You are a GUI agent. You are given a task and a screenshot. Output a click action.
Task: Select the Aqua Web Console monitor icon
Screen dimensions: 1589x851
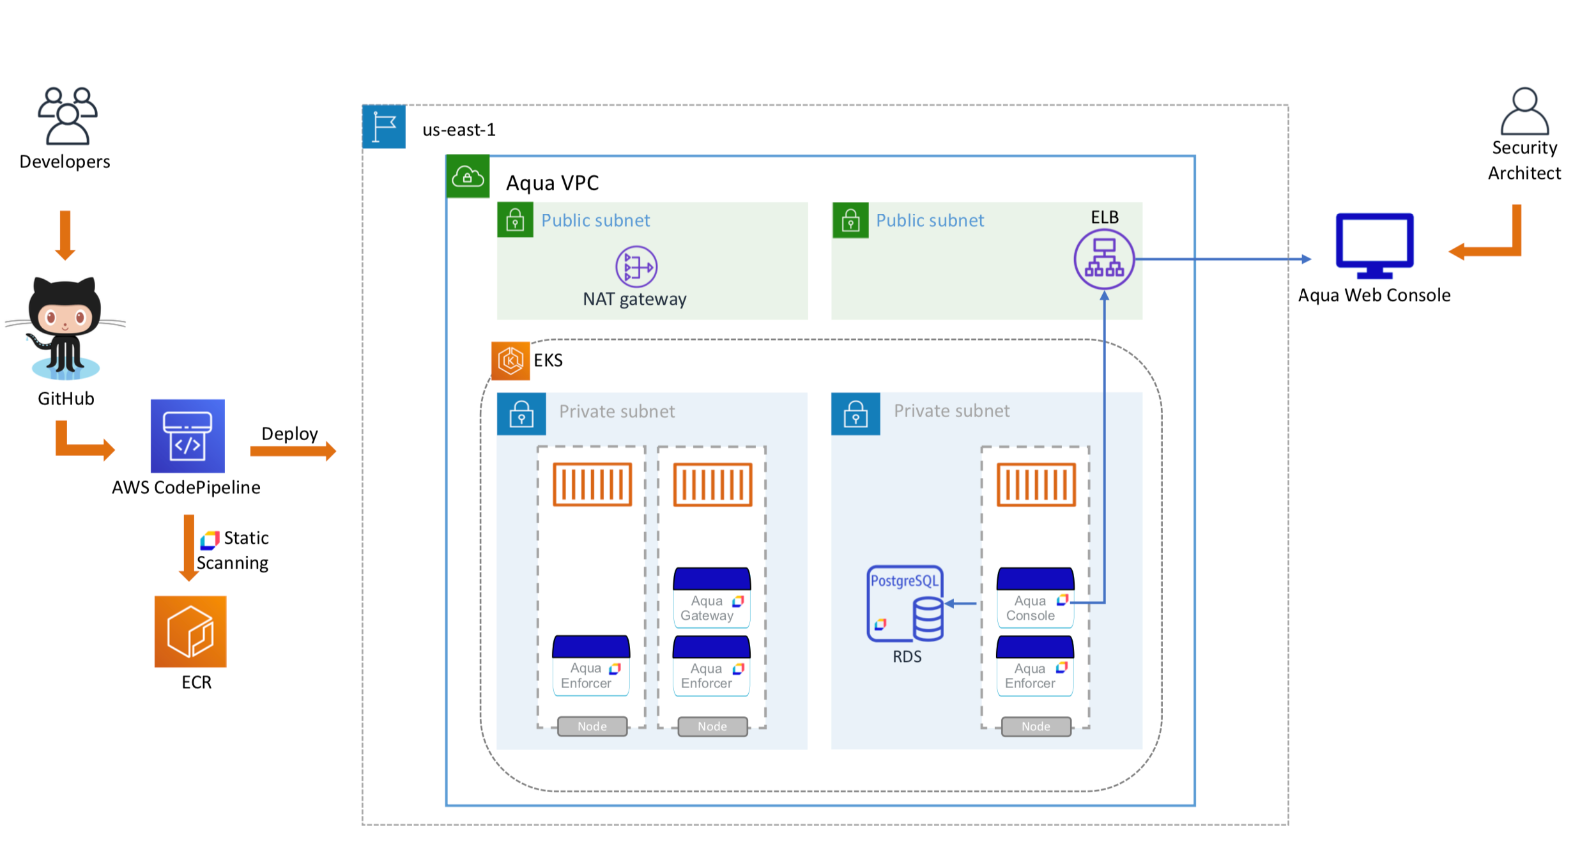tap(1374, 246)
